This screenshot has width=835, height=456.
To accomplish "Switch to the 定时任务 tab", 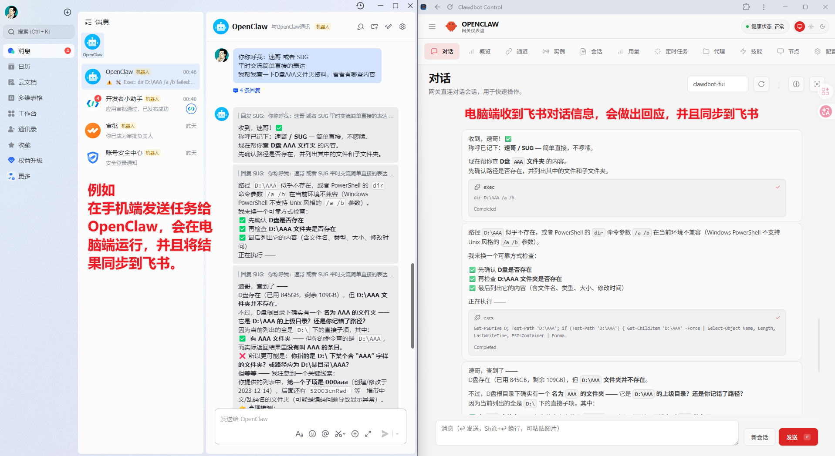I will (671, 51).
